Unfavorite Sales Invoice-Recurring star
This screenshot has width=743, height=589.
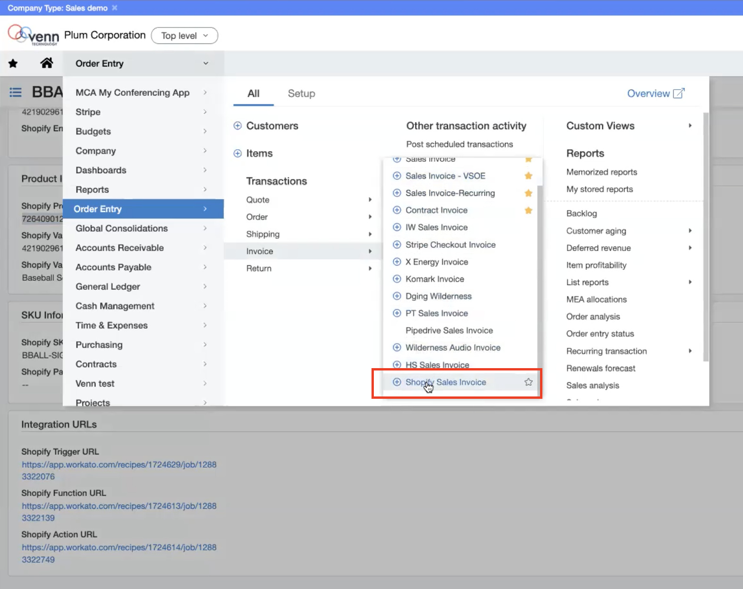[x=528, y=193]
